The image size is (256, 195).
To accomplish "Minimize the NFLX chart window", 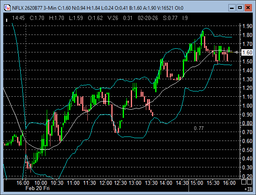I will 232,8.
